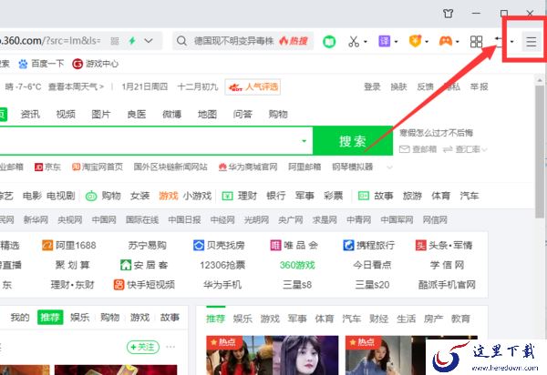Open the three-dots more options in left feed

point(170,347)
